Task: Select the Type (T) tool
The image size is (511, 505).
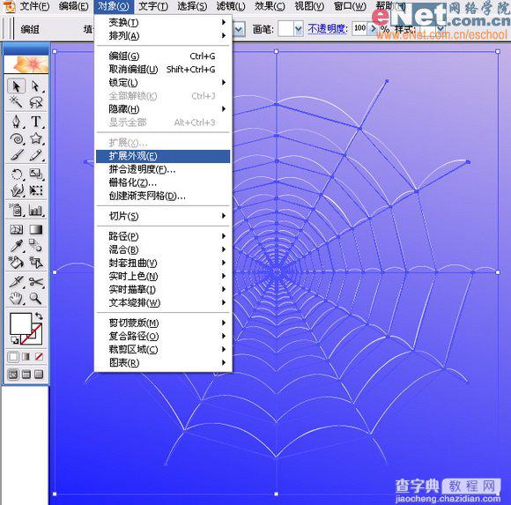Action: [x=35, y=122]
